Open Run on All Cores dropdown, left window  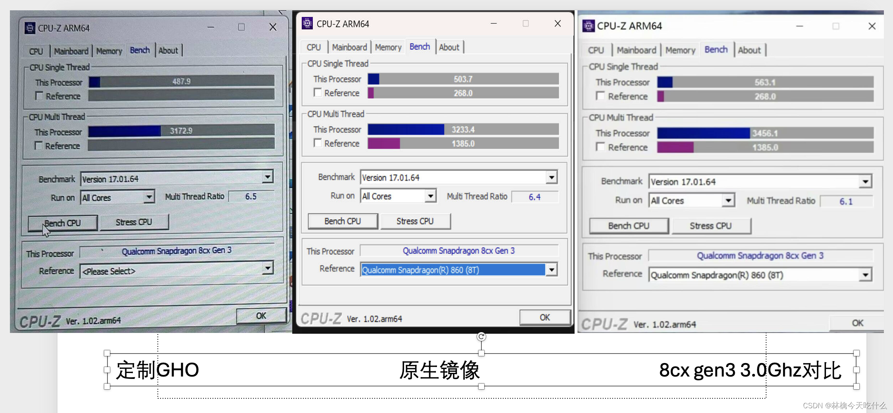click(149, 197)
